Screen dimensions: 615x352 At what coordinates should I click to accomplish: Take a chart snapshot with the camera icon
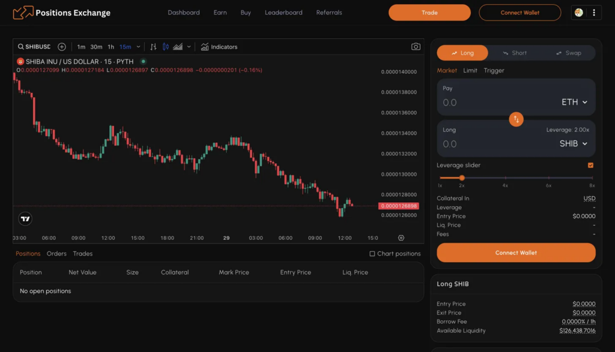click(416, 47)
